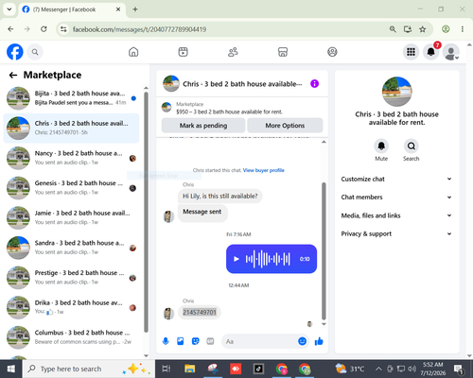Reload the page with the refresh icon
The height and width of the screenshot is (378, 473).
click(44, 29)
